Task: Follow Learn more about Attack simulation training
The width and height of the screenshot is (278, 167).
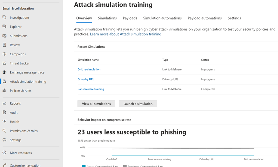Action: tap(125, 34)
